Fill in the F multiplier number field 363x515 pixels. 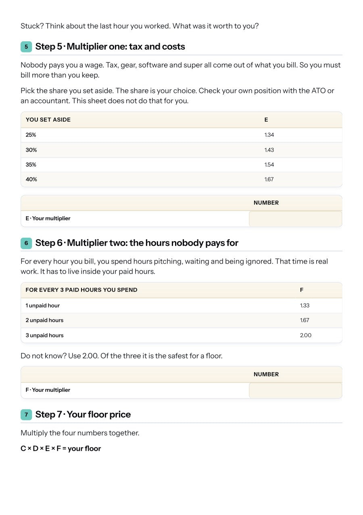pos(295,390)
